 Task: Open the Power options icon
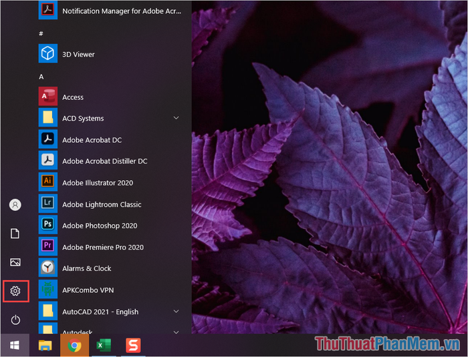click(15, 320)
